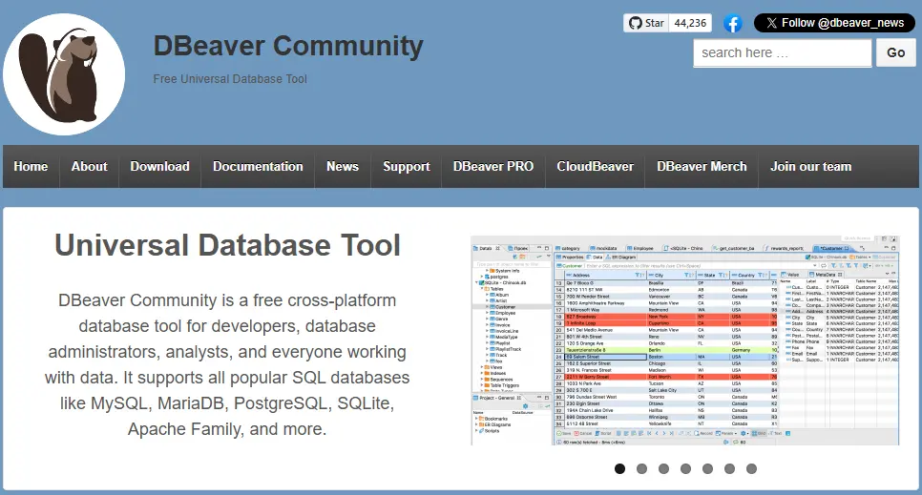Click the DBeaver beaver logo

click(64, 74)
